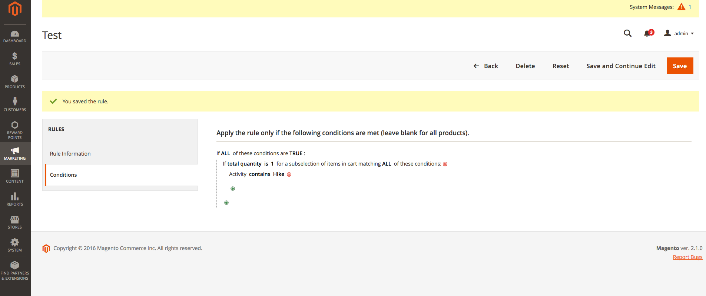Viewport: 706px width, 296px height.
Task: Add a new nested condition under Activity
Action: pyautogui.click(x=233, y=189)
